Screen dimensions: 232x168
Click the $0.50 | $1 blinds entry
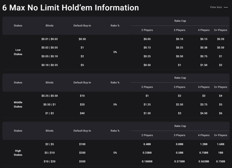tap(50, 105)
